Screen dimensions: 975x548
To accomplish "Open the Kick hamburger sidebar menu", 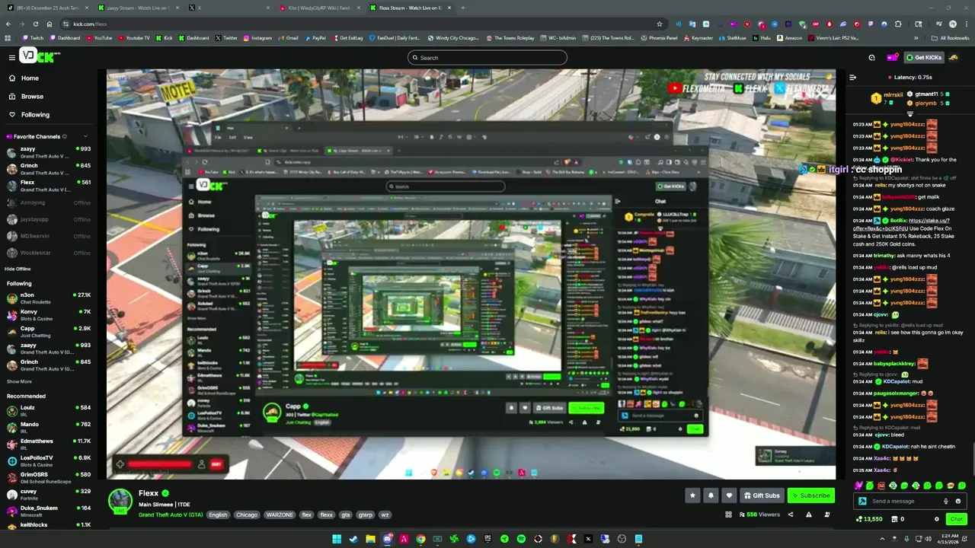I will click(11, 57).
